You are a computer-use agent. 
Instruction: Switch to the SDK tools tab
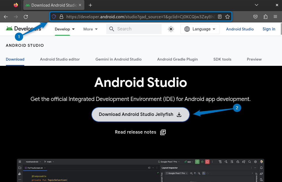click(222, 59)
